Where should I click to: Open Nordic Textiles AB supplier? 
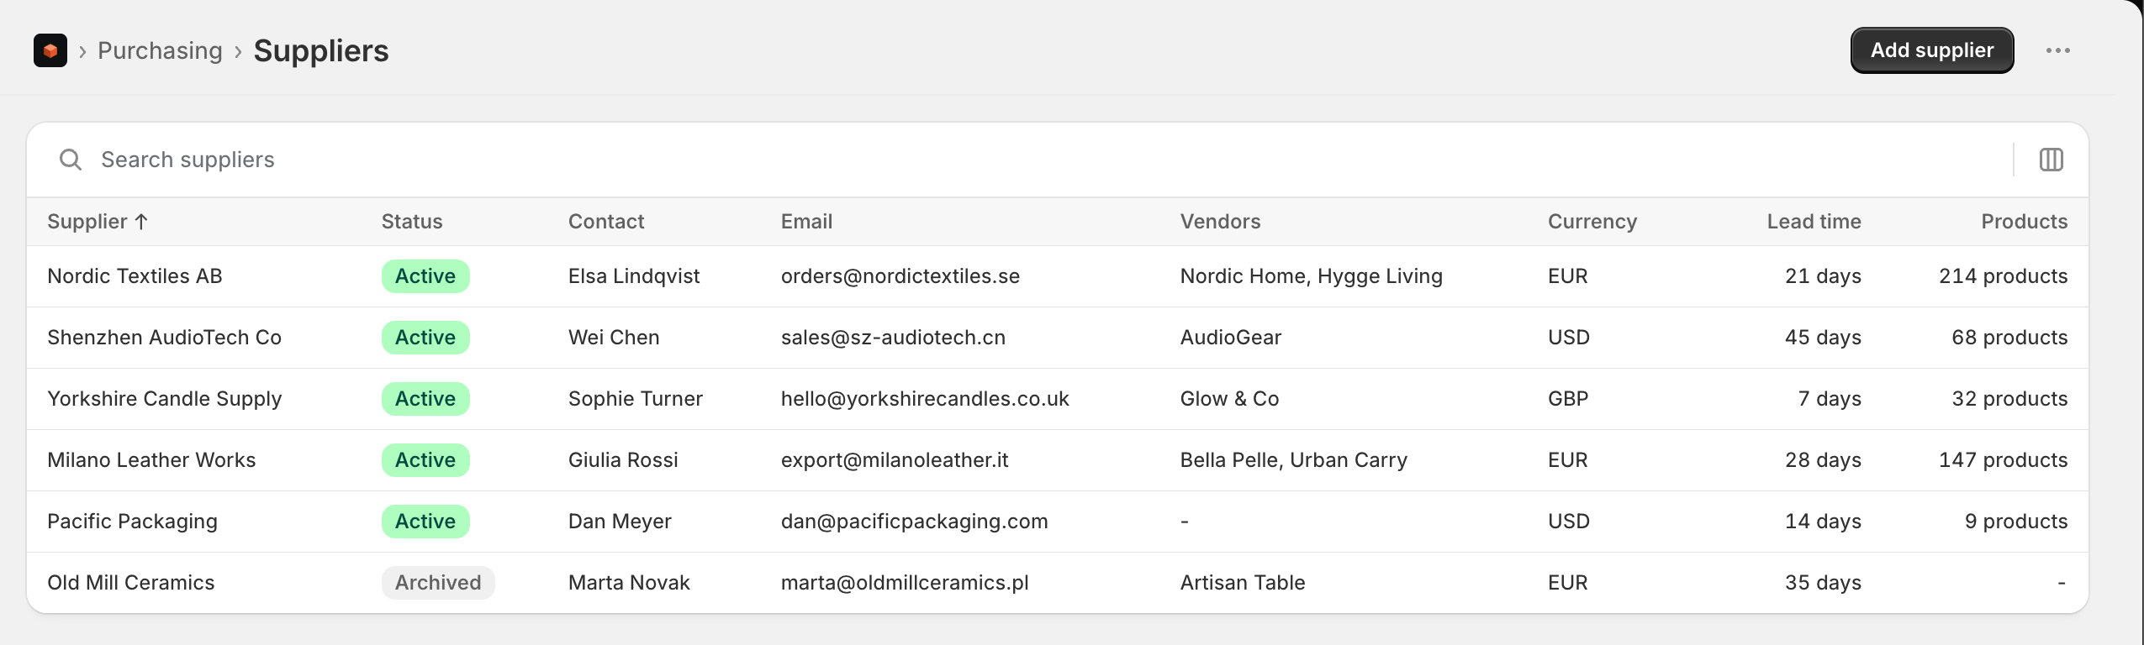(135, 276)
